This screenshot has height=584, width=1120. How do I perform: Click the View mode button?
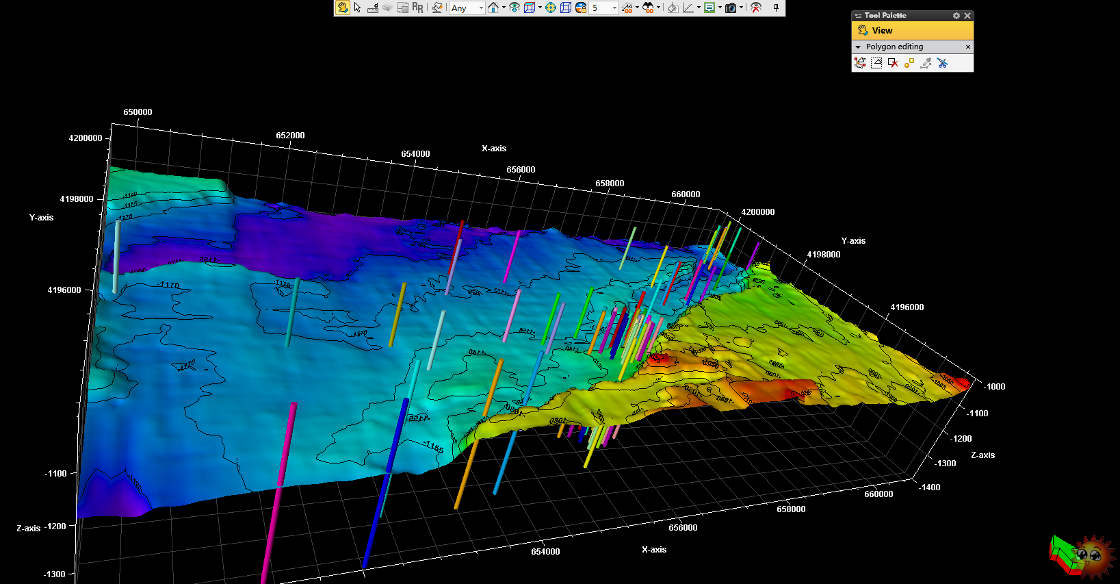(x=913, y=30)
